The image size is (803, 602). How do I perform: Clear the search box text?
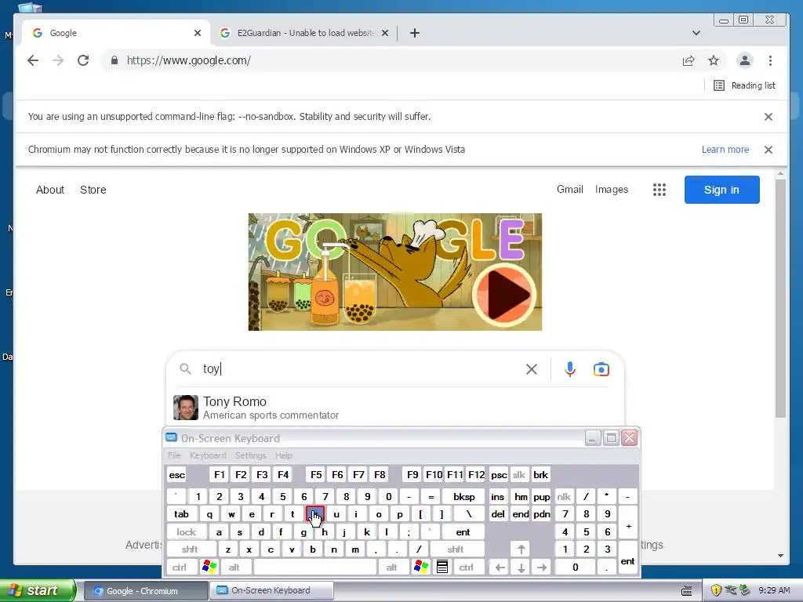click(x=532, y=369)
